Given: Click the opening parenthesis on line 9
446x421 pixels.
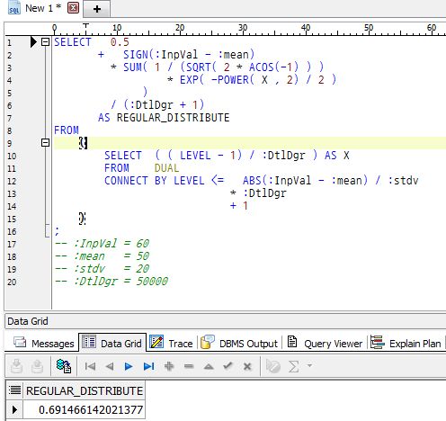Looking at the screenshot, I should point(82,143).
